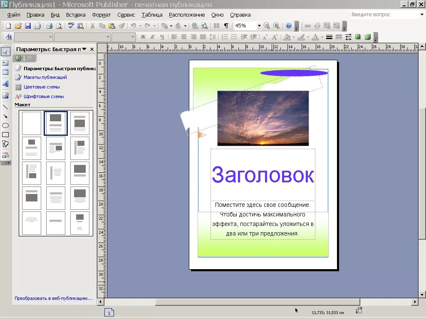Open the font name combo box
Screen dimensions: 426x319
(x=82, y=37)
